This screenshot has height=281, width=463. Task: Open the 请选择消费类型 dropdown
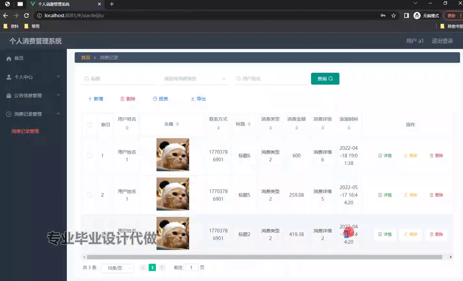pyautogui.click(x=194, y=79)
